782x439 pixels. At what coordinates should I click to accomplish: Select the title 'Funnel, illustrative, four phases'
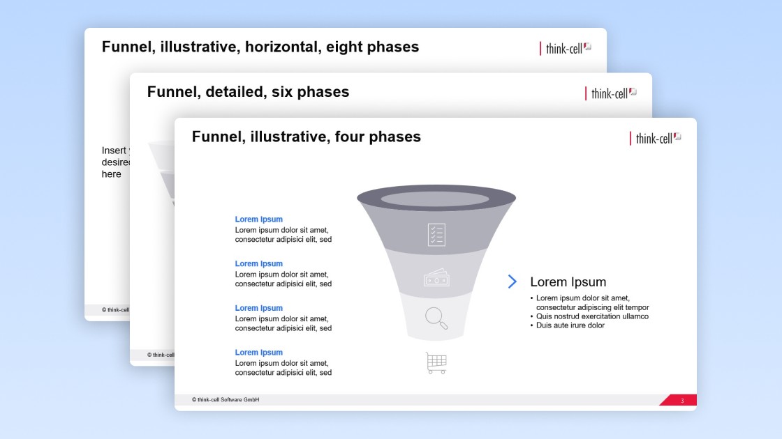coord(306,137)
